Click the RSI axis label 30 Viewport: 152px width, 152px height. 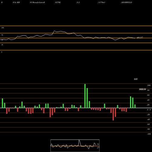(2, 45)
